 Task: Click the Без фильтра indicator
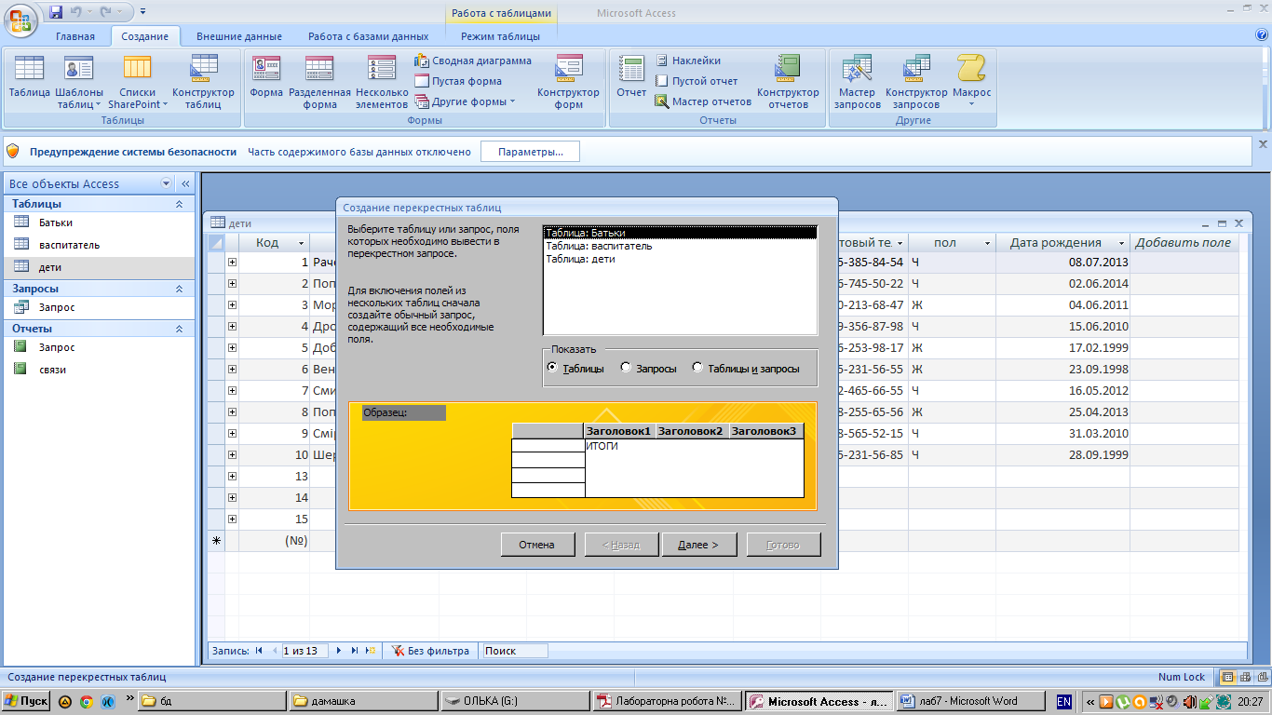click(x=430, y=651)
